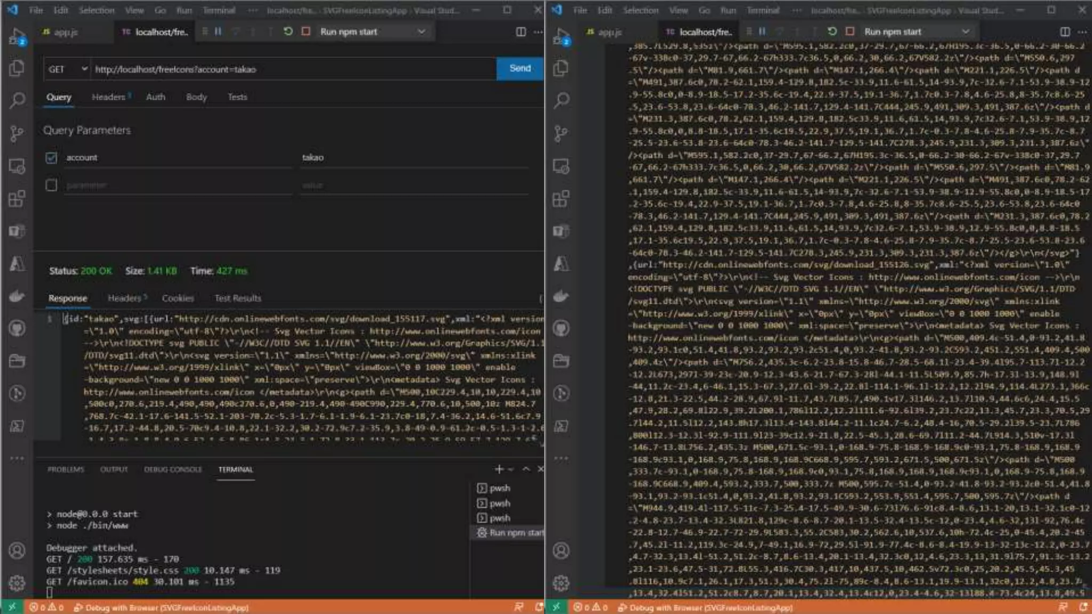Switch to PROBLEMS panel tab
Image resolution: width=1092 pixels, height=614 pixels.
point(66,470)
